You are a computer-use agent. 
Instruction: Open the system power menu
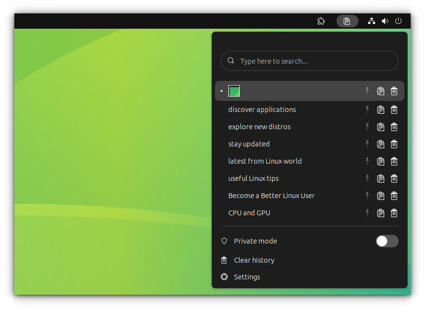398,21
